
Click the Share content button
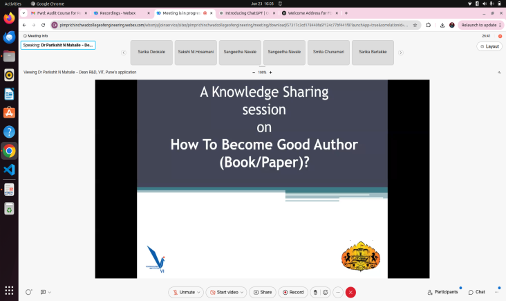coord(261,292)
